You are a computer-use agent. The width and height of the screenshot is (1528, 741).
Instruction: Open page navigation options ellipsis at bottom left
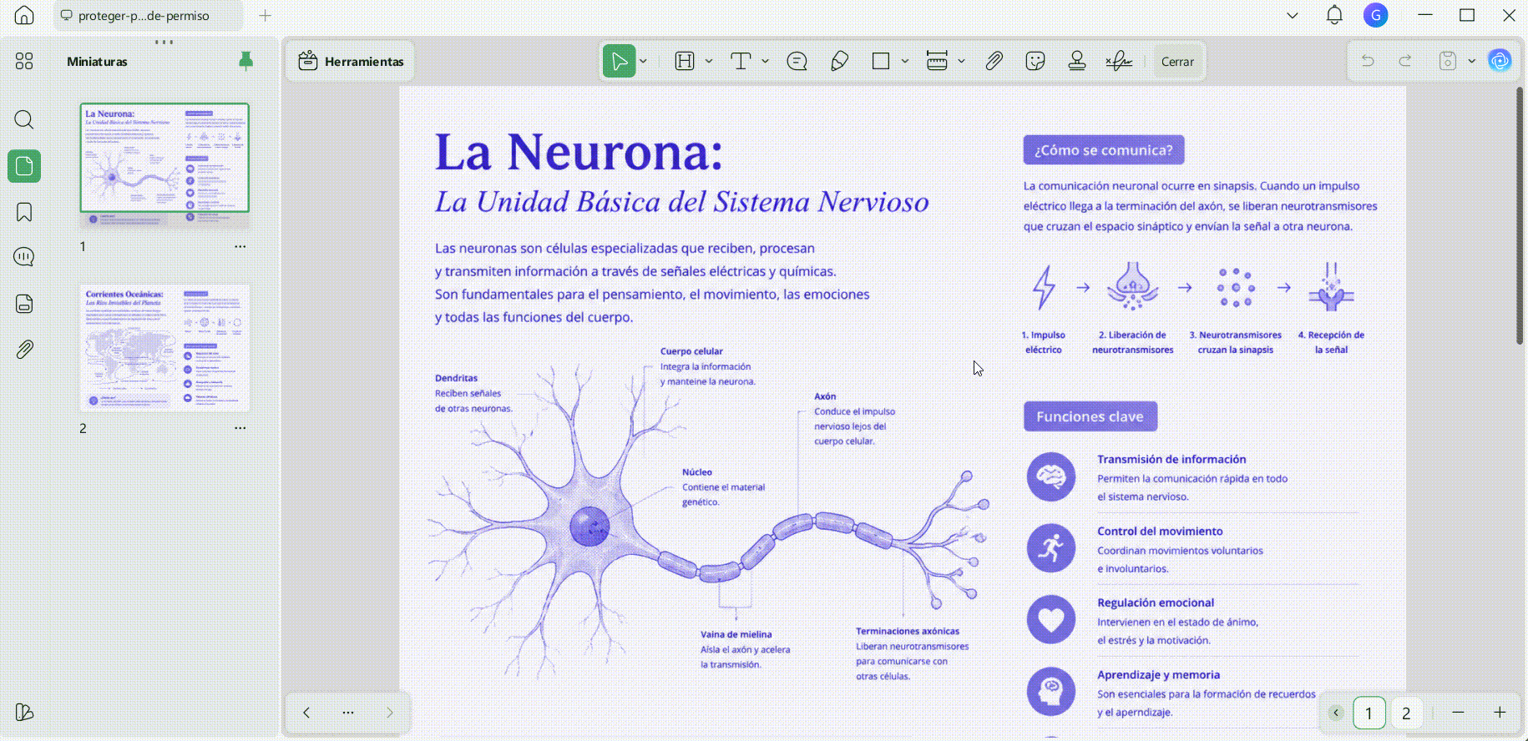click(348, 713)
